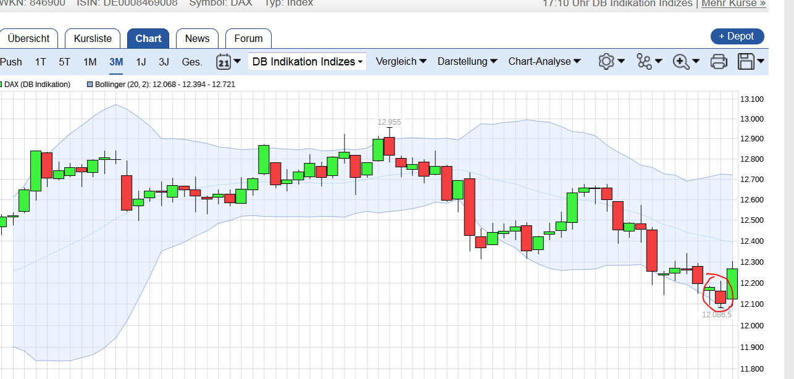794x379 pixels.
Task: Select the Push timeframe
Action: 11,62
